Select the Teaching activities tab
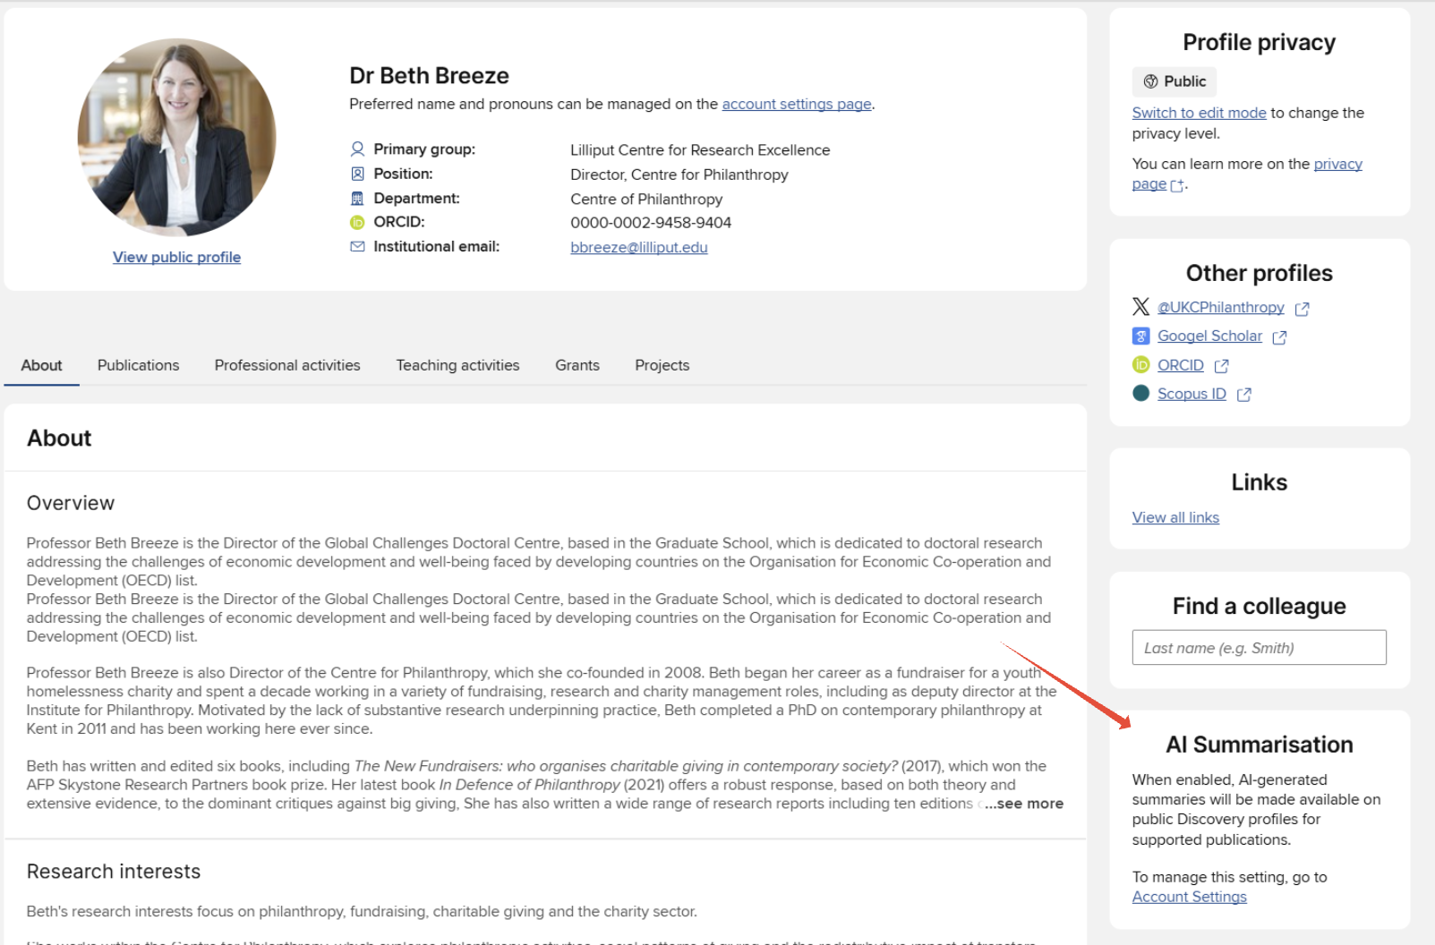The height and width of the screenshot is (945, 1435). click(457, 365)
